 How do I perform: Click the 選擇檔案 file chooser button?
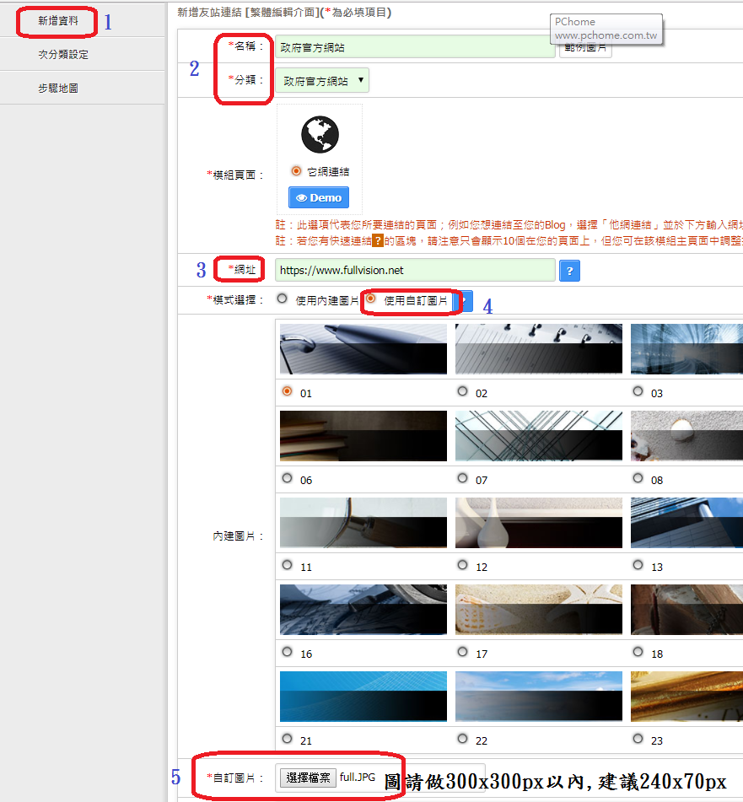coord(308,778)
